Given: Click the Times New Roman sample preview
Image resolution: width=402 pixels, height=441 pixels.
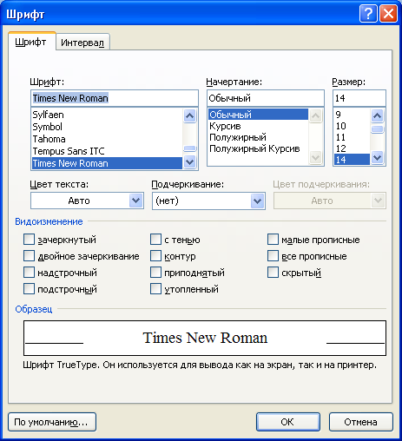Looking at the screenshot, I should [x=205, y=338].
